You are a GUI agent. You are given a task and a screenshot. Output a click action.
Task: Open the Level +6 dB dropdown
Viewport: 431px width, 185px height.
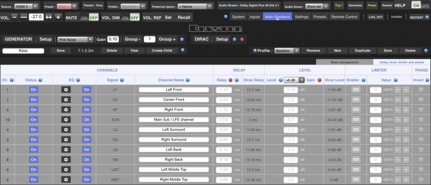[x=294, y=80]
